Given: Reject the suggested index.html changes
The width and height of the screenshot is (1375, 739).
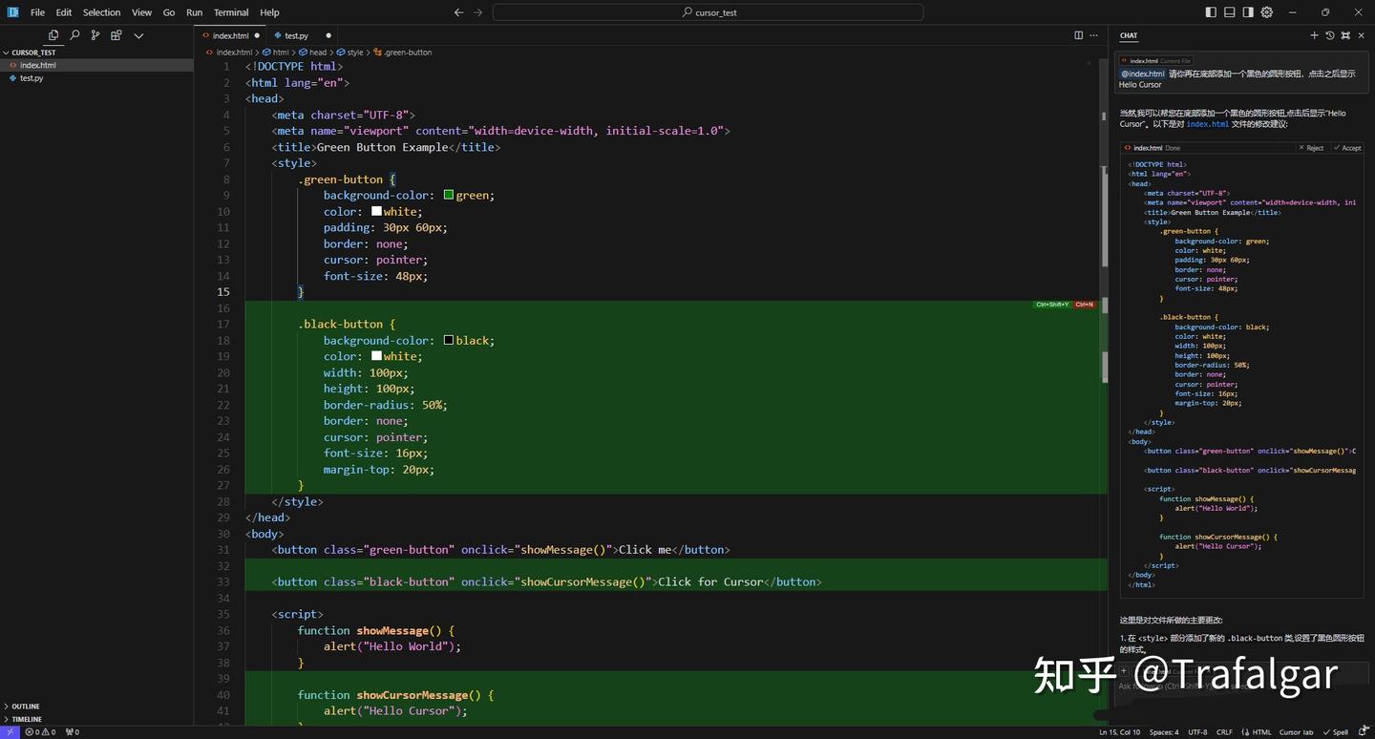Looking at the screenshot, I should coord(1311,148).
